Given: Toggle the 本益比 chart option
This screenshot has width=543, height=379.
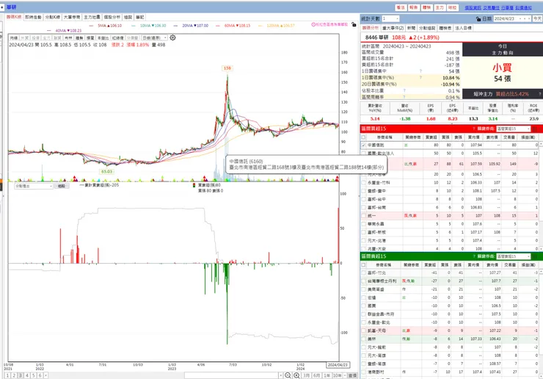Looking at the screenshot, I should [x=103, y=37].
